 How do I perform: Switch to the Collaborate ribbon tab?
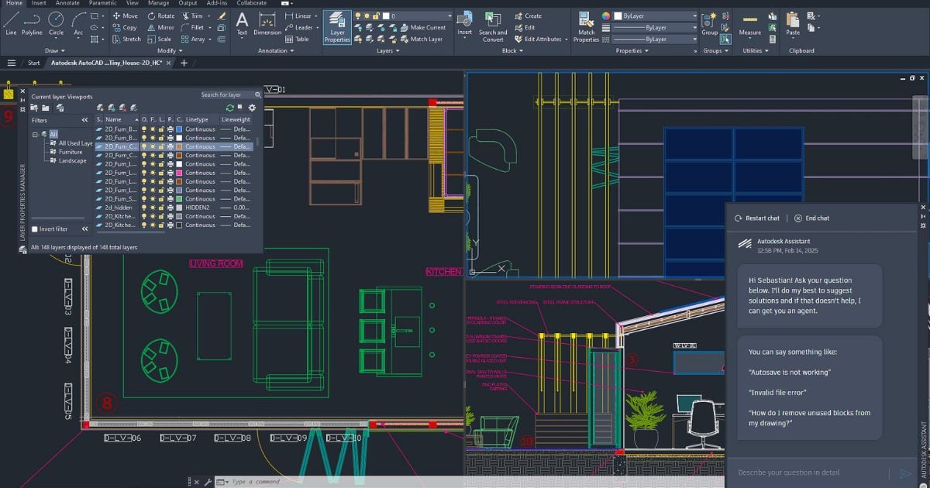252,3
